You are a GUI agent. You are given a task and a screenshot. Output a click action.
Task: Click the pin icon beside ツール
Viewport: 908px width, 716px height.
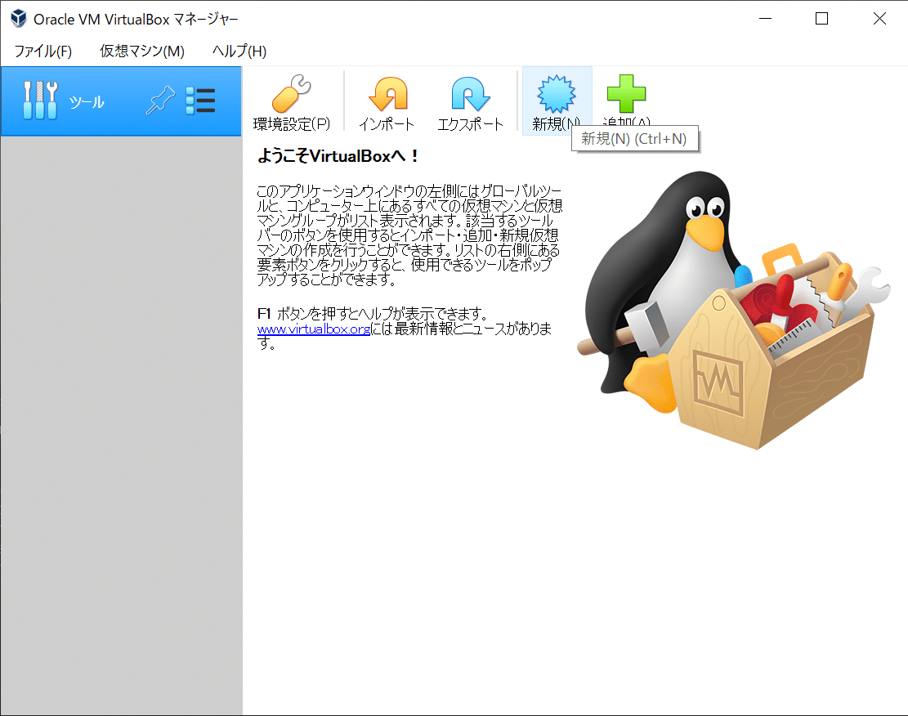point(160,101)
